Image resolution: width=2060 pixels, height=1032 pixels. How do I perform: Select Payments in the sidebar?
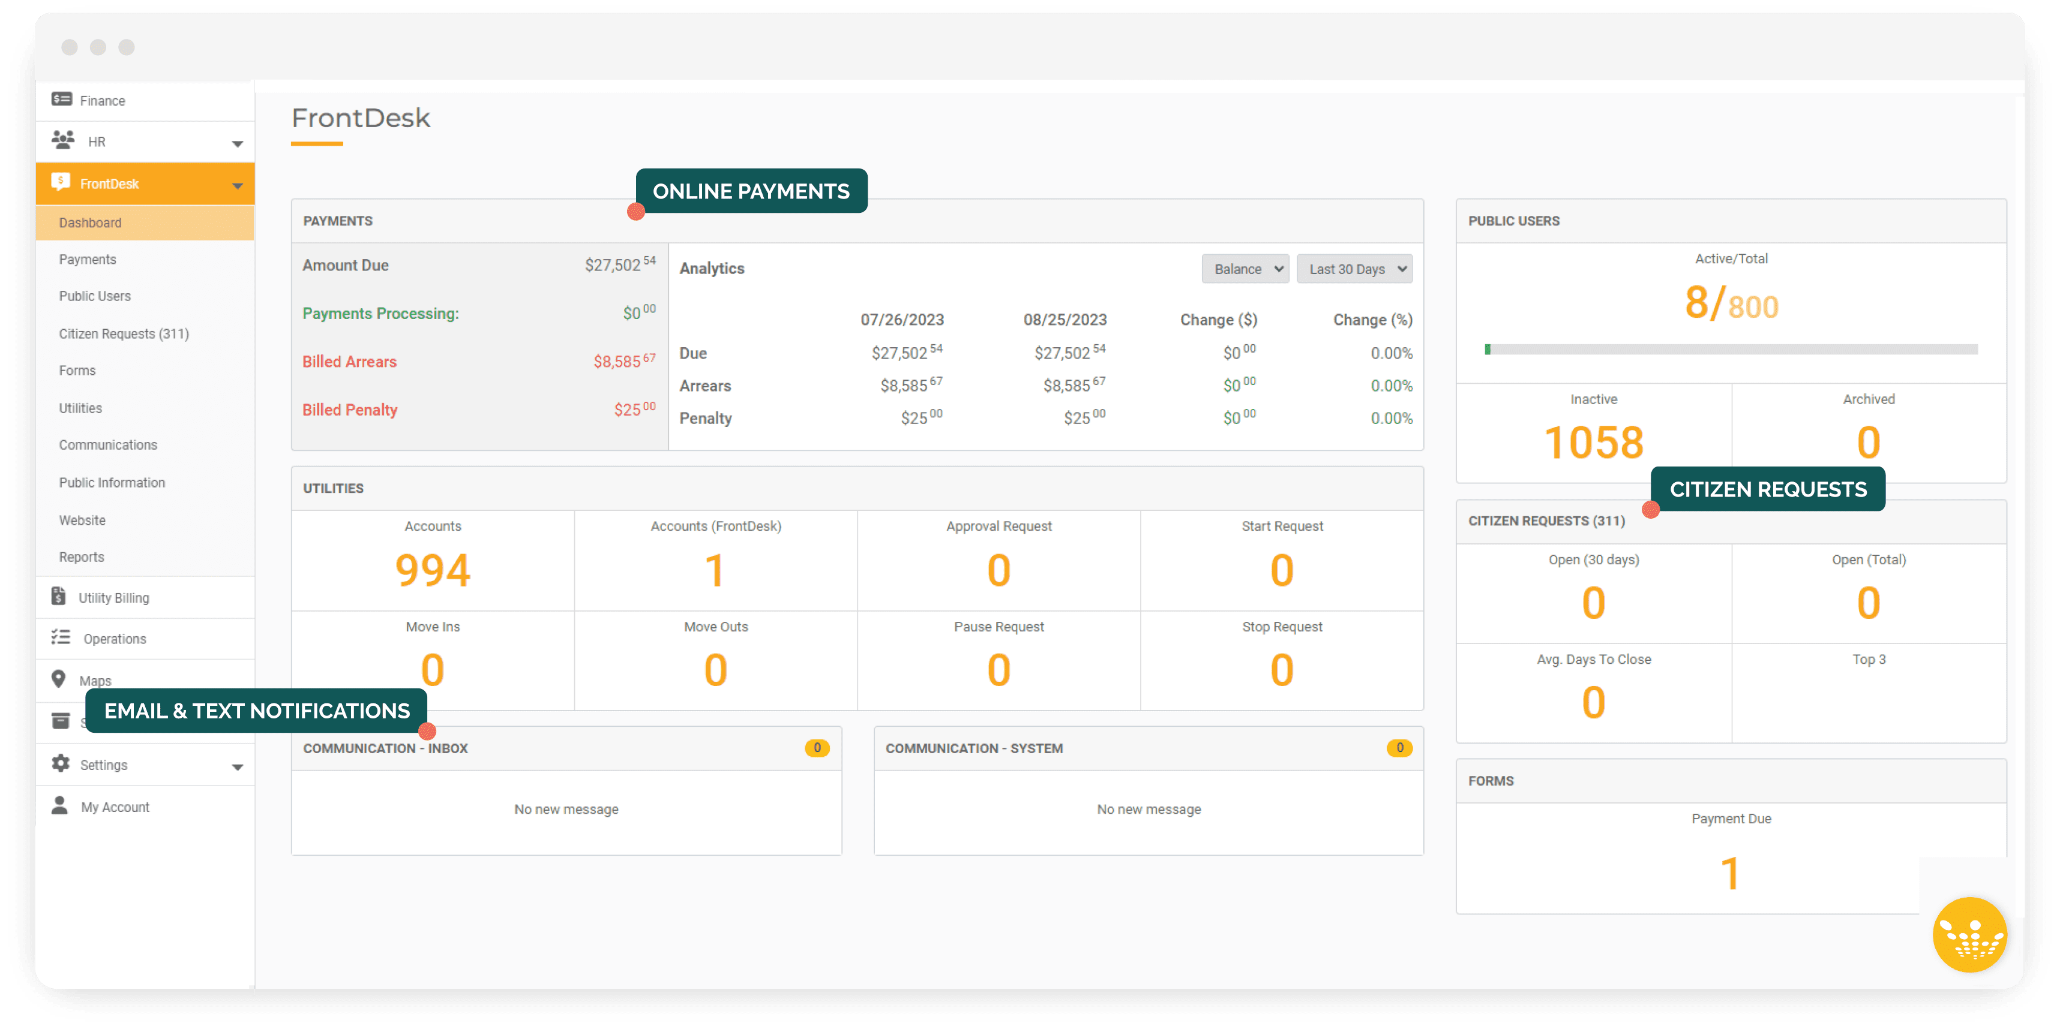click(87, 260)
